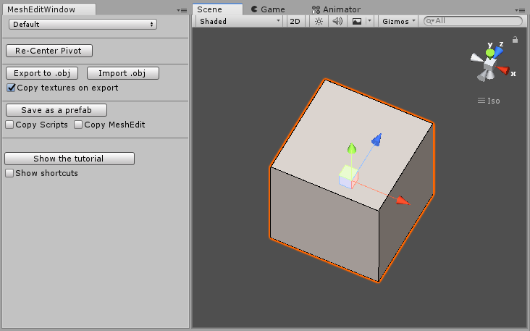530x331 pixels.
Task: Toggle 2D view mode
Action: (x=295, y=21)
